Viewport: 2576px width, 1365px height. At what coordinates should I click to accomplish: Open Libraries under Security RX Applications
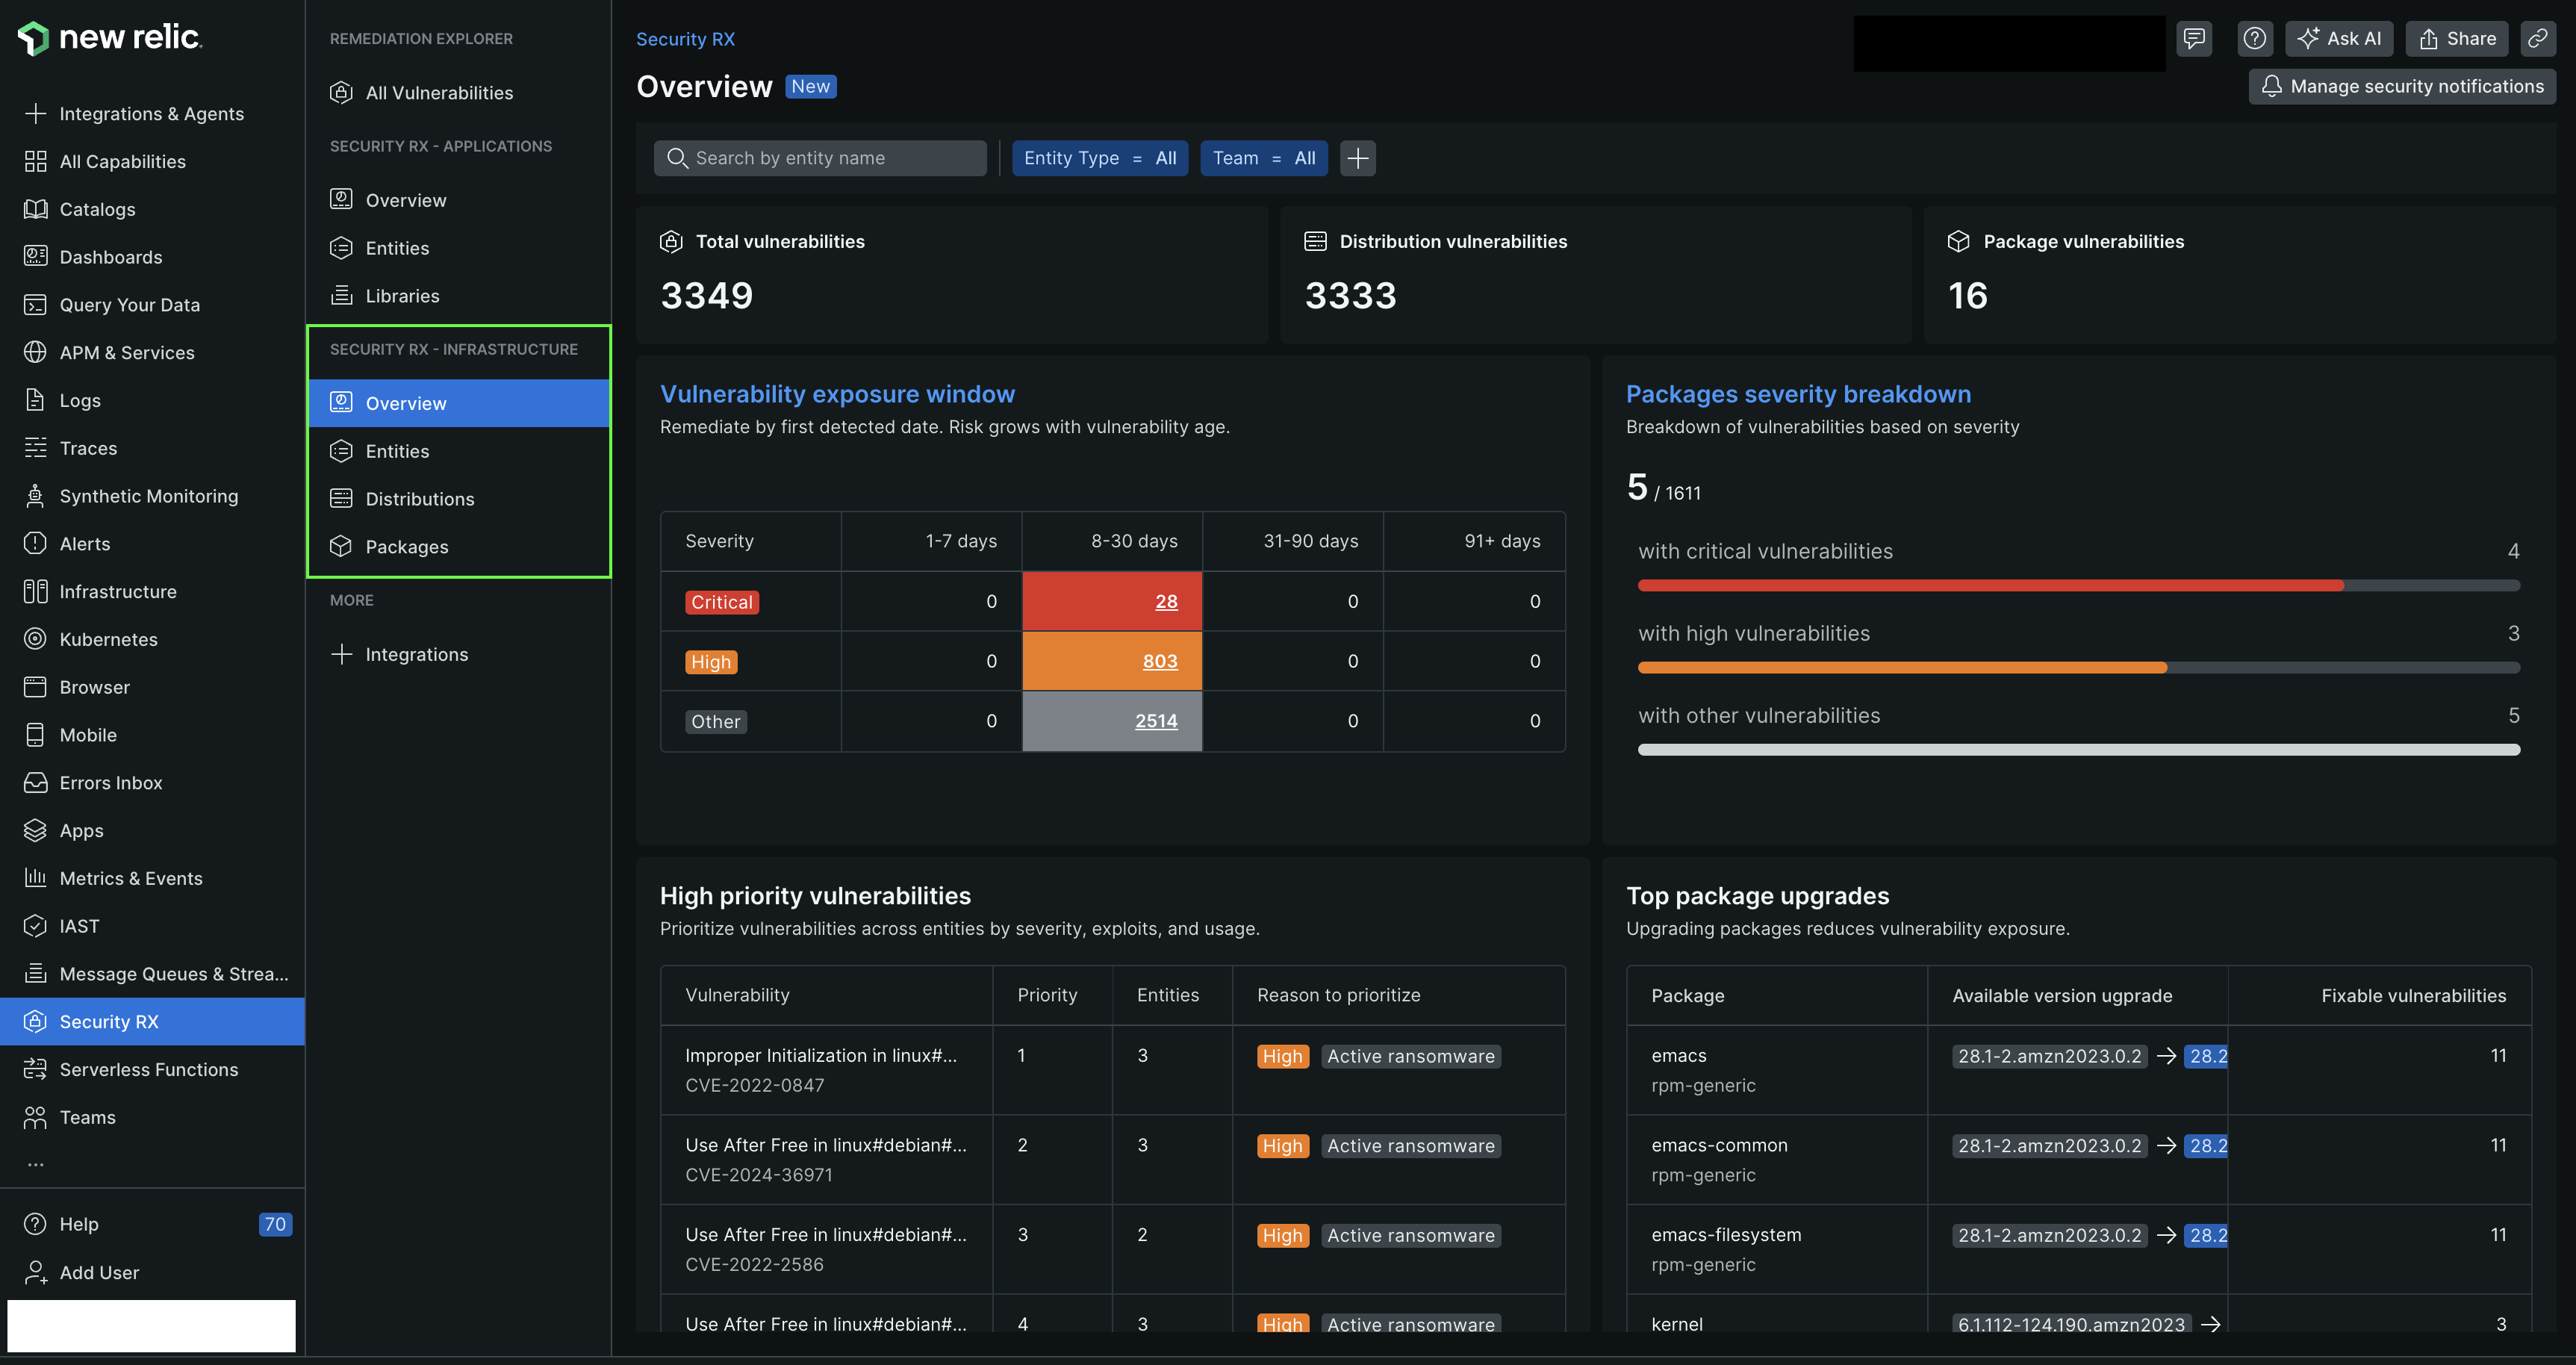tap(458, 296)
